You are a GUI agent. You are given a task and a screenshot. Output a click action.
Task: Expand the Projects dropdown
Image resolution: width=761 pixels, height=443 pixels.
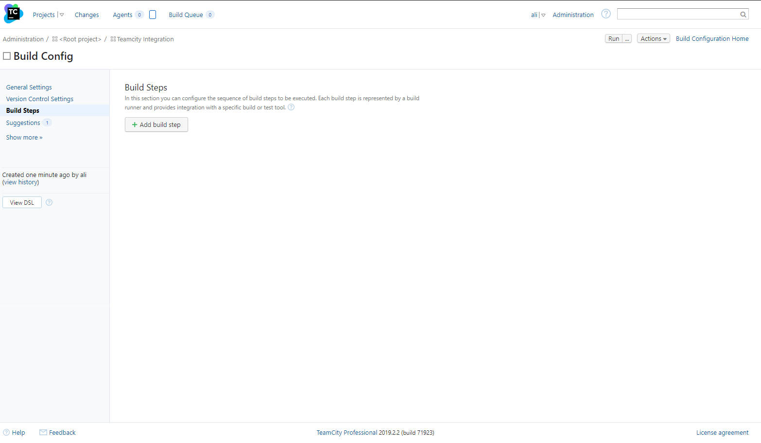point(61,14)
